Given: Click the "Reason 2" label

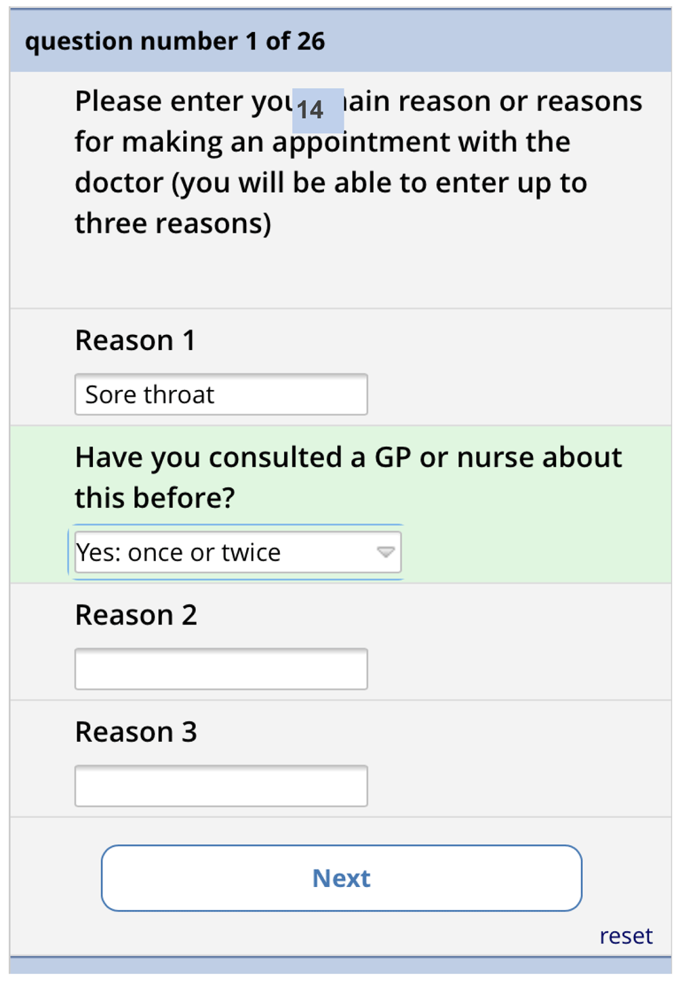Looking at the screenshot, I should click(136, 615).
